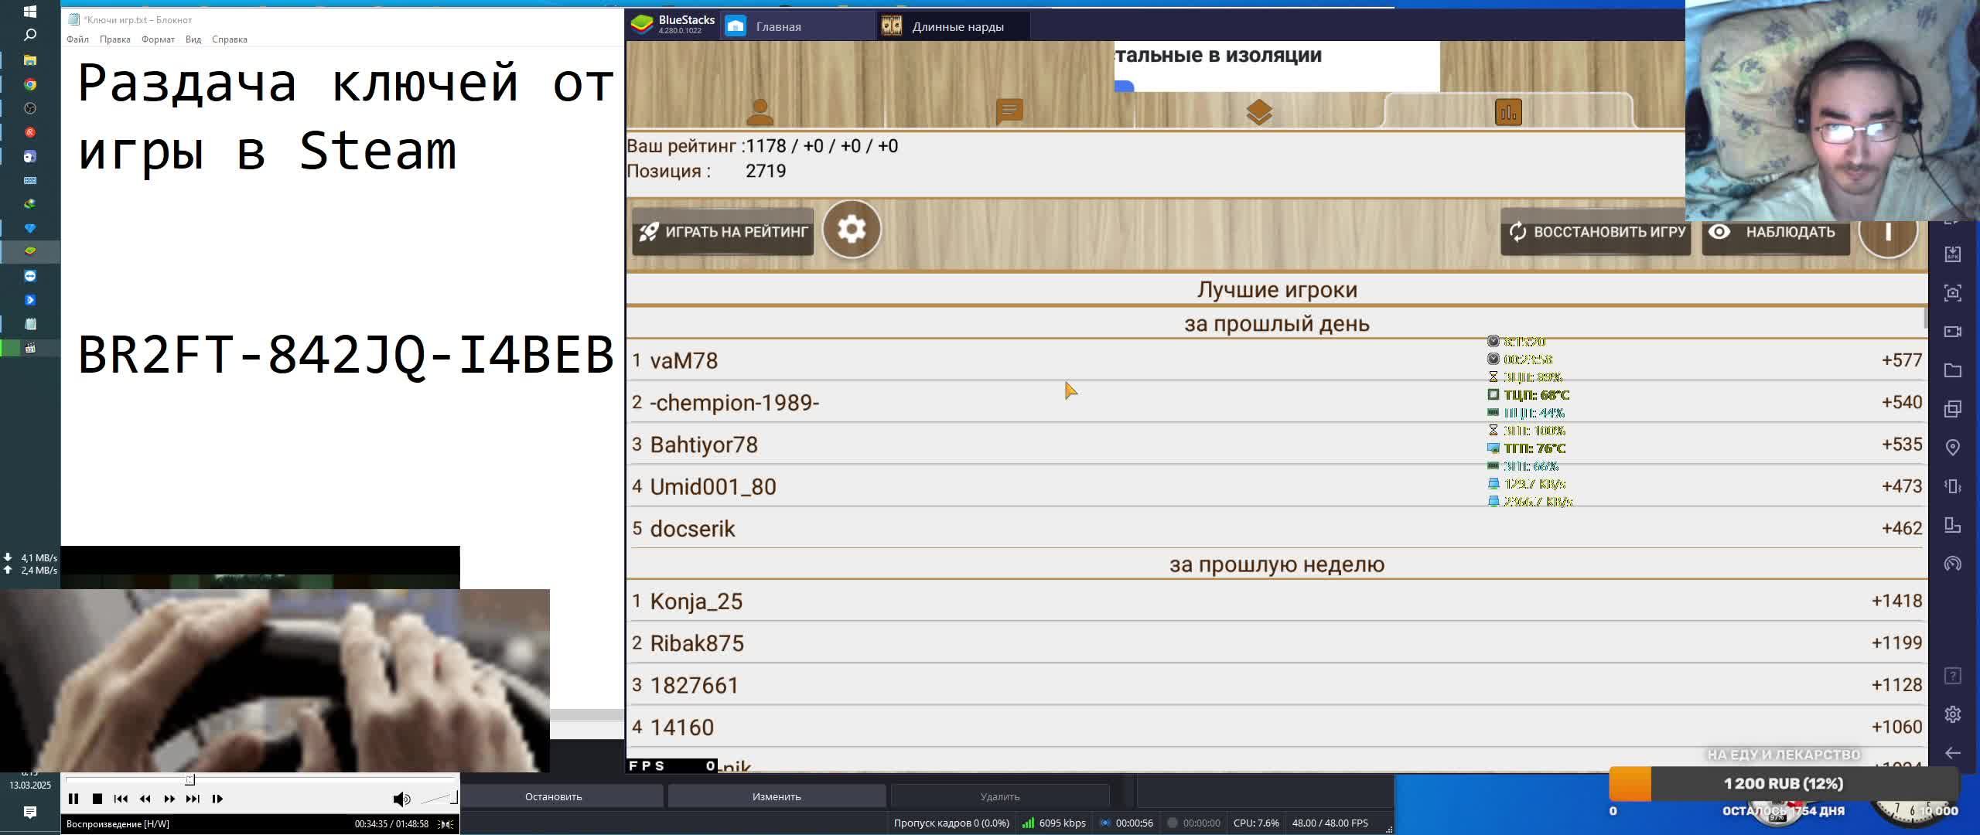The height and width of the screenshot is (835, 1980).
Task: Click BlueStacks shake device icon
Action: 1953,486
